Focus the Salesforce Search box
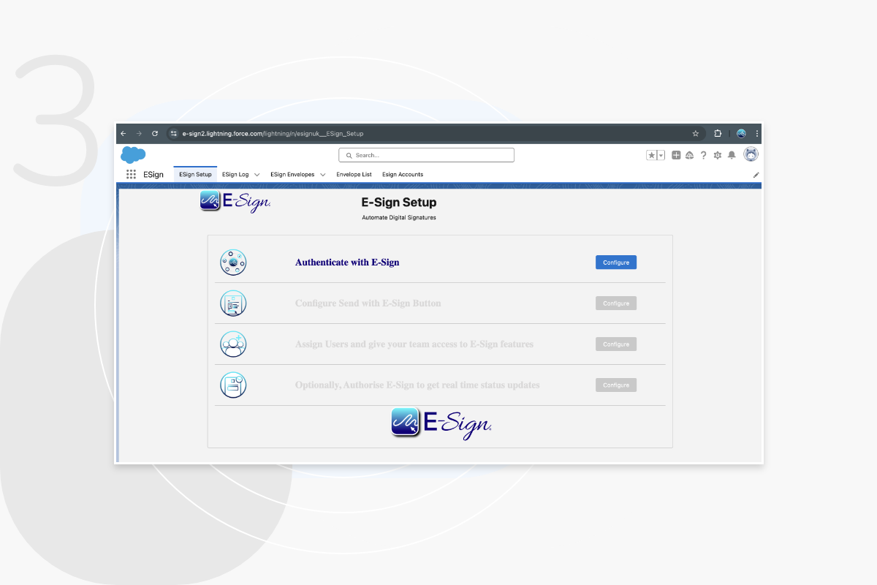The image size is (877, 585). 427,155
